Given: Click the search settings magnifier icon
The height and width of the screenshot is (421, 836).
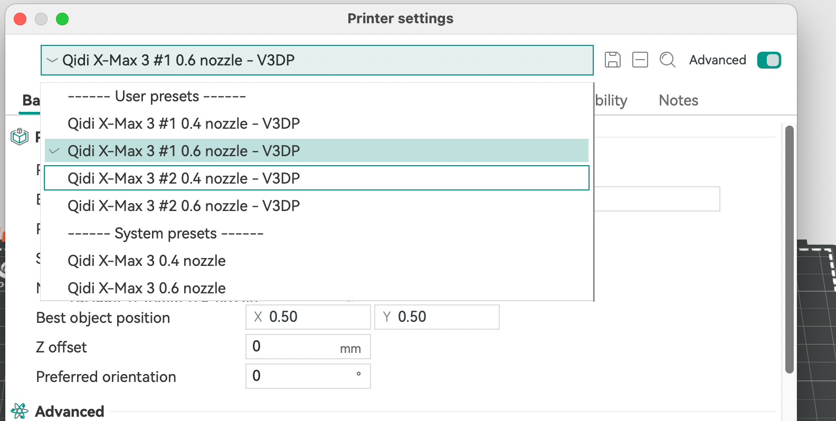Looking at the screenshot, I should click(x=667, y=60).
